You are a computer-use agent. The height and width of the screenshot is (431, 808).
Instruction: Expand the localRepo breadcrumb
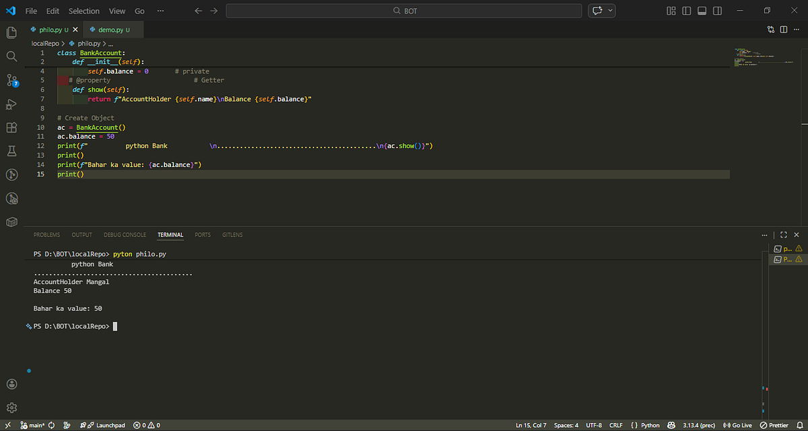[45, 43]
